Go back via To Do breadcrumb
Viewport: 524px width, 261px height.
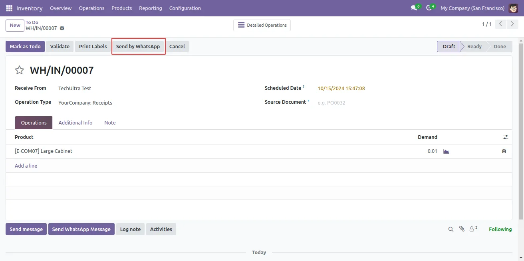(x=32, y=22)
